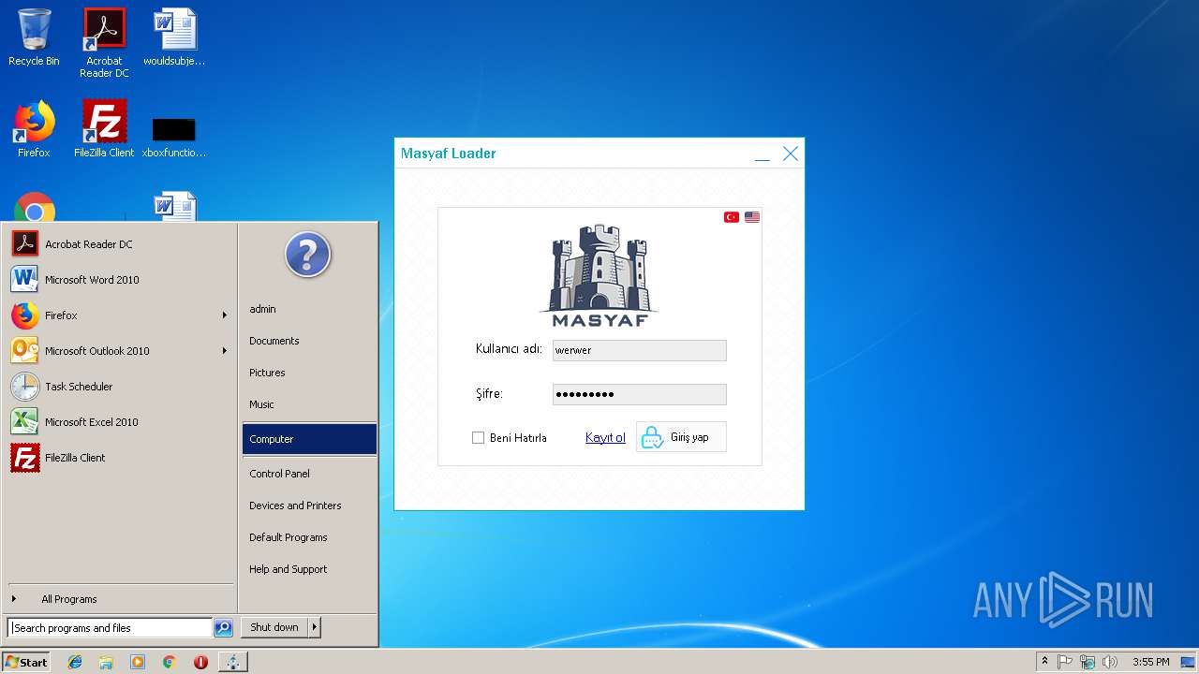Image resolution: width=1199 pixels, height=674 pixels.
Task: Open network tray icon
Action: tap(1088, 662)
